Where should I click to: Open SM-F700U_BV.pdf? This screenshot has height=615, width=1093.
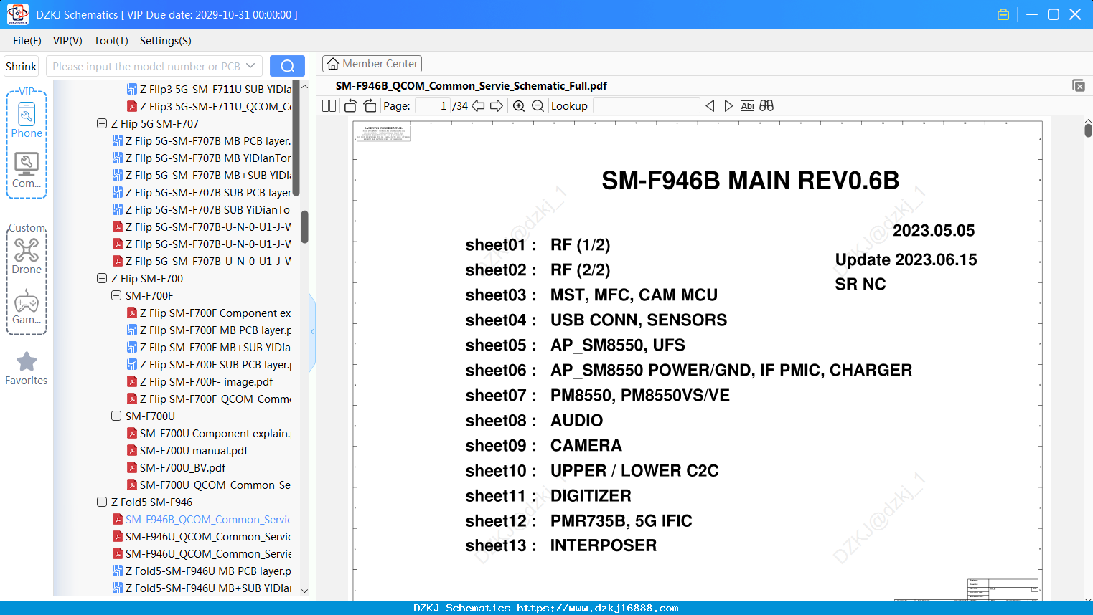(177, 467)
